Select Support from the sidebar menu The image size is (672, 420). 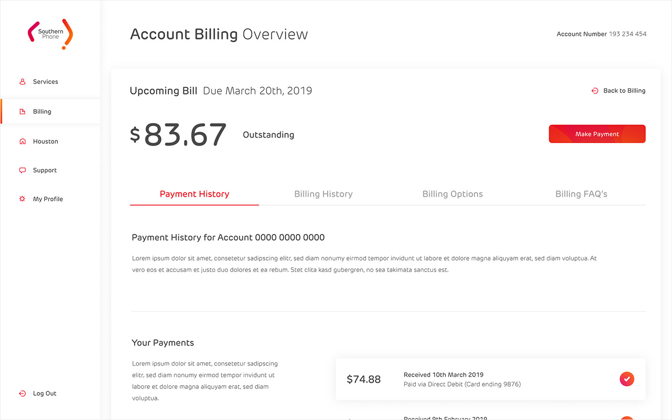[45, 170]
